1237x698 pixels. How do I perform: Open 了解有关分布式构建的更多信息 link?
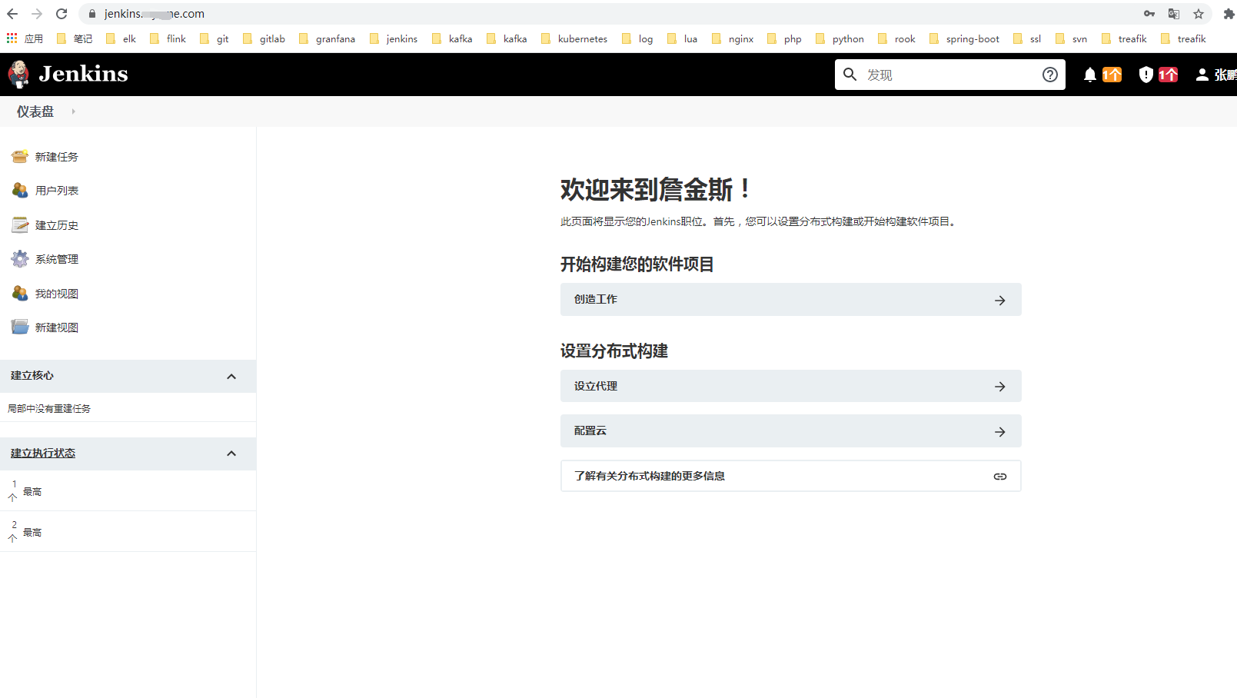(x=790, y=477)
